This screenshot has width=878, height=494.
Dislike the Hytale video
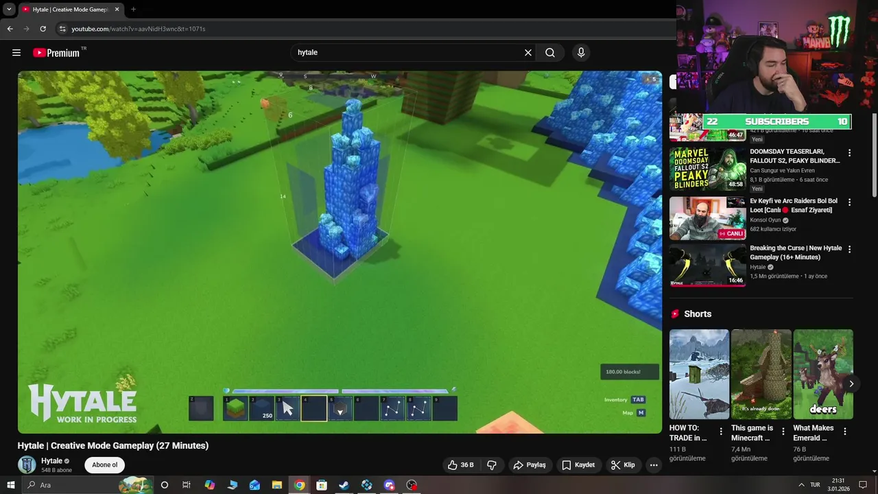coord(492,465)
